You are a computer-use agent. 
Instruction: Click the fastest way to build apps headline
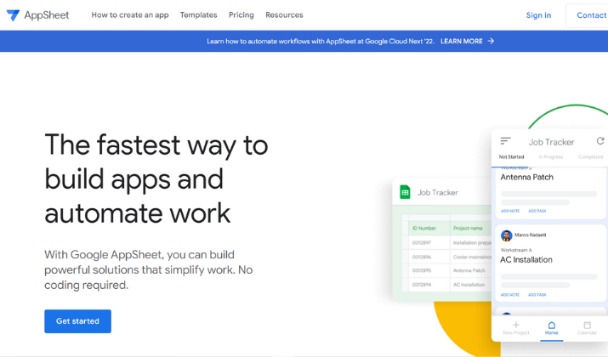[156, 178]
